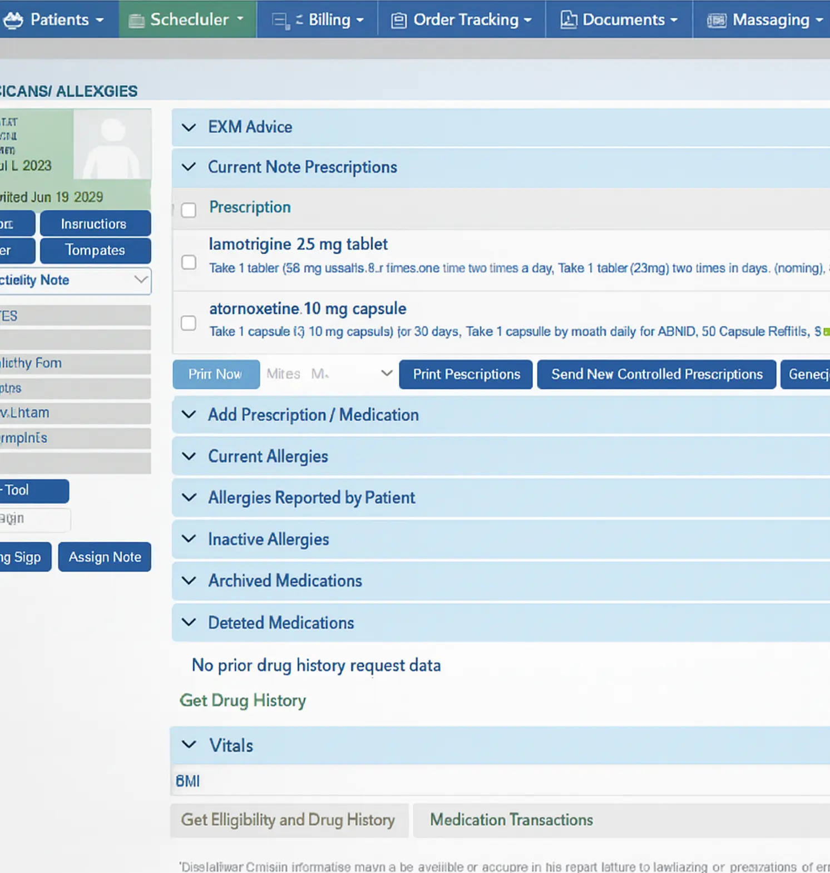Click the Messaging icon in navbar
Screen dimensions: 830x873
716,21
